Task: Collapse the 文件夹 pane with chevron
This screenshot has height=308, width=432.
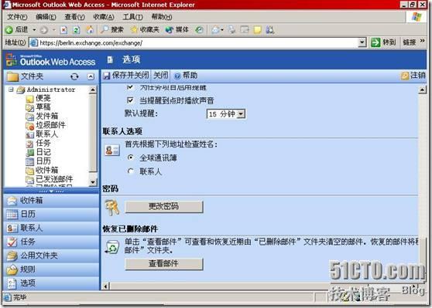Action: click(x=91, y=76)
